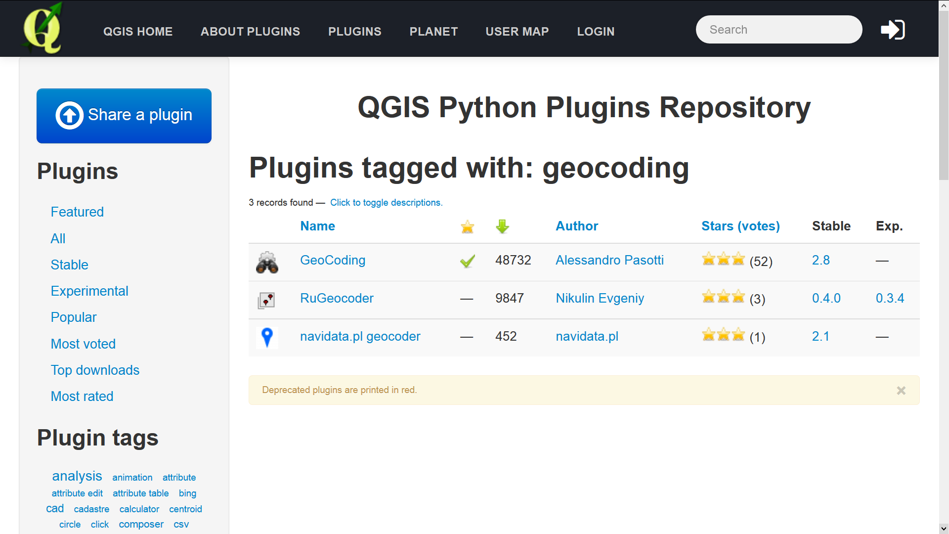Select LOGIN in the top navigation
The width and height of the screenshot is (949, 534).
tap(596, 32)
